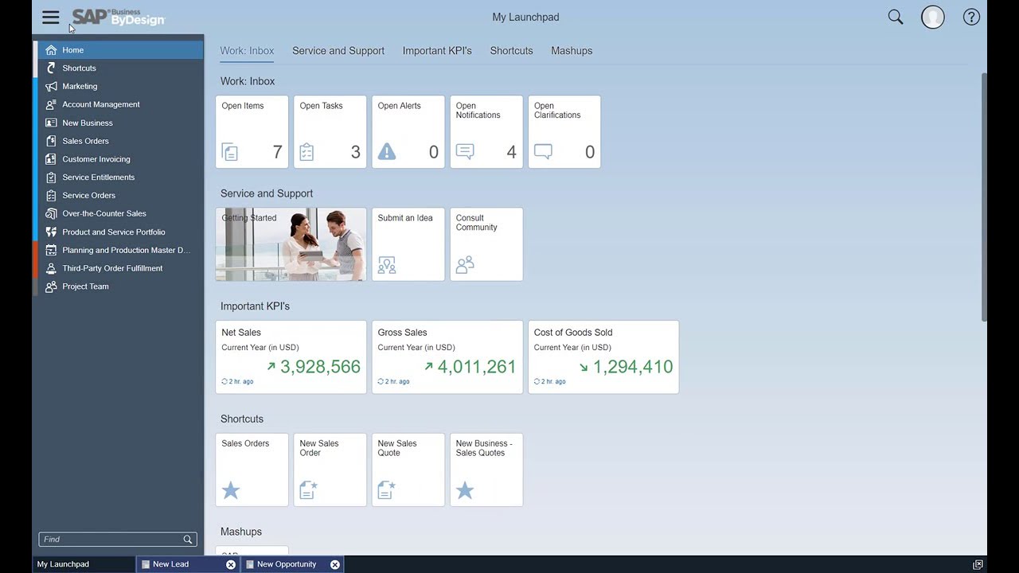Switch to the Work: Inbox tab
Image resolution: width=1019 pixels, height=573 pixels.
247,51
